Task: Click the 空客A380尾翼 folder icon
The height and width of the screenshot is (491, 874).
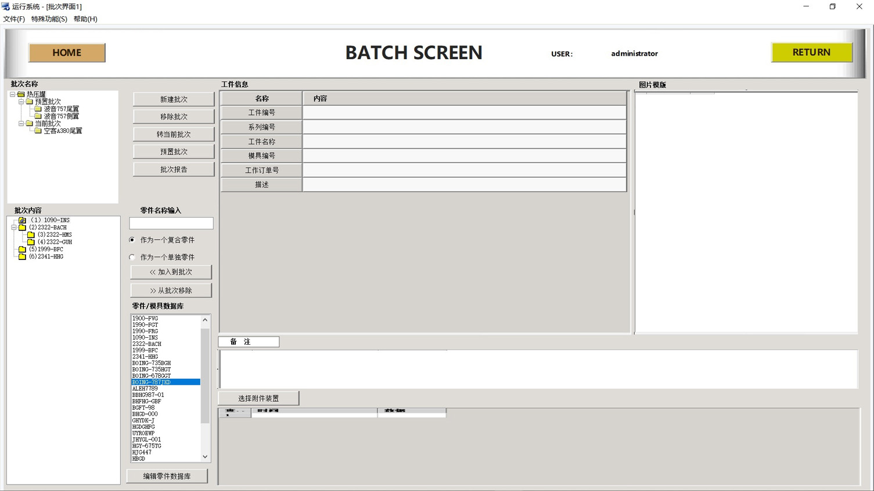Action: pyautogui.click(x=38, y=131)
